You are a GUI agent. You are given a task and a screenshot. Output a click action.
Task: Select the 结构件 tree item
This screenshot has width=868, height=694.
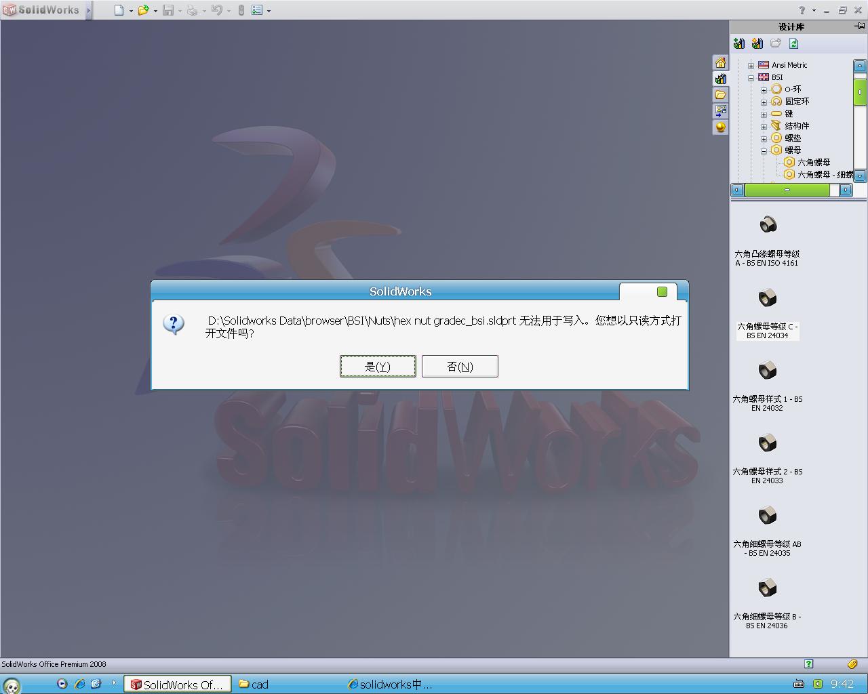point(797,126)
